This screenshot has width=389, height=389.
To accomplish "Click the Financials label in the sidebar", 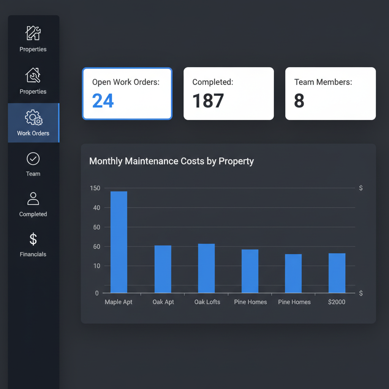I will click(33, 254).
